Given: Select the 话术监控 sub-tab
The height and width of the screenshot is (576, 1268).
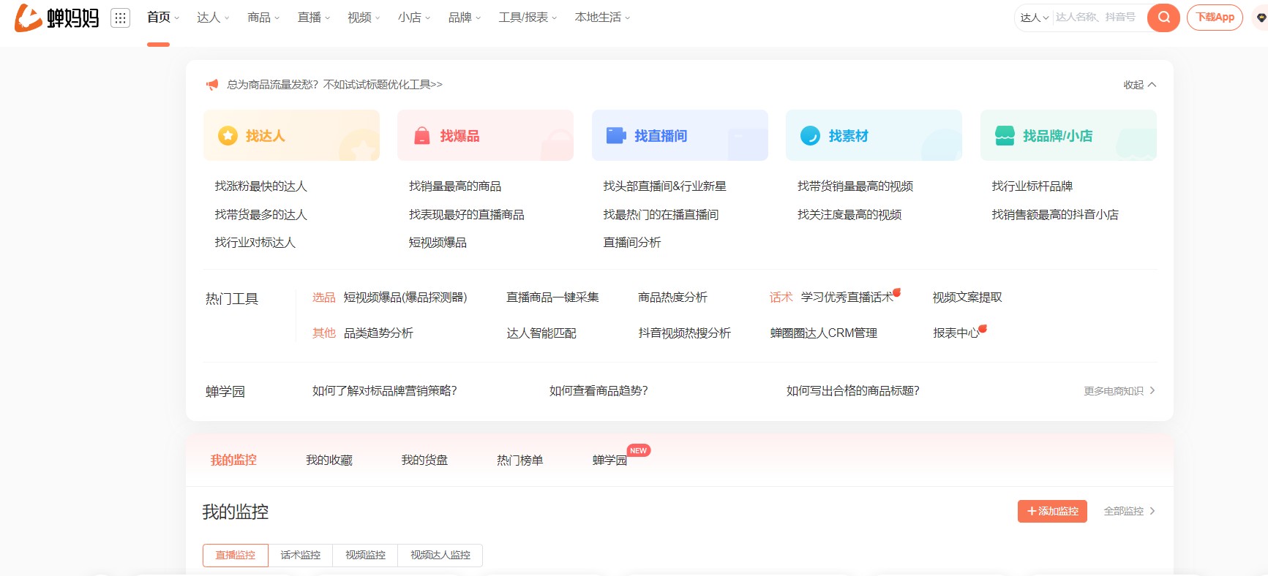Looking at the screenshot, I should pos(301,555).
